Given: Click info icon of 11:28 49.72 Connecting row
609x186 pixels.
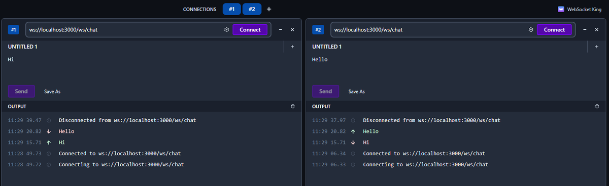Looking at the screenshot, I should click(49, 165).
